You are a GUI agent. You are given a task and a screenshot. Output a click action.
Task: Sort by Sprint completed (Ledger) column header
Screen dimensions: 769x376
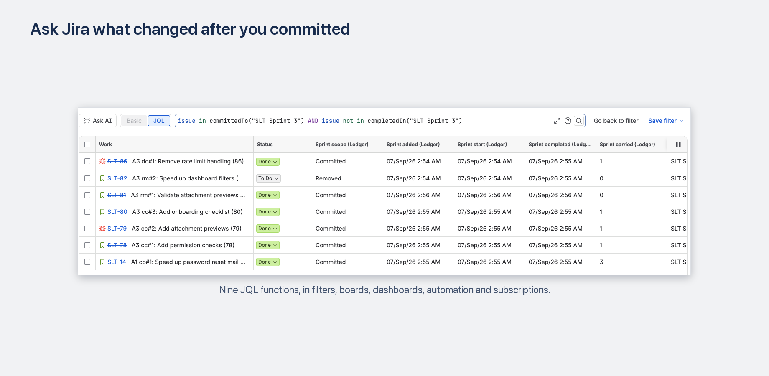(560, 145)
